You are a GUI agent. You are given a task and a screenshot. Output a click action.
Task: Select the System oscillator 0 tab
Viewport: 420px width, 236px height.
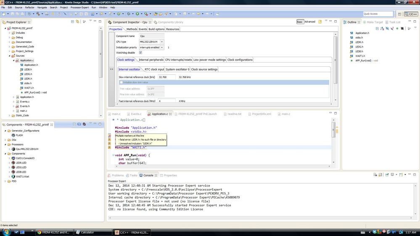click(177, 69)
